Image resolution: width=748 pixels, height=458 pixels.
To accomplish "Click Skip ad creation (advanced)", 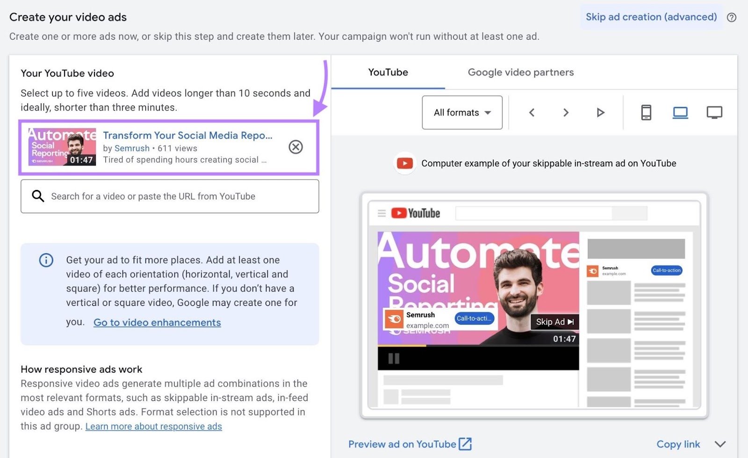I will 650,17.
